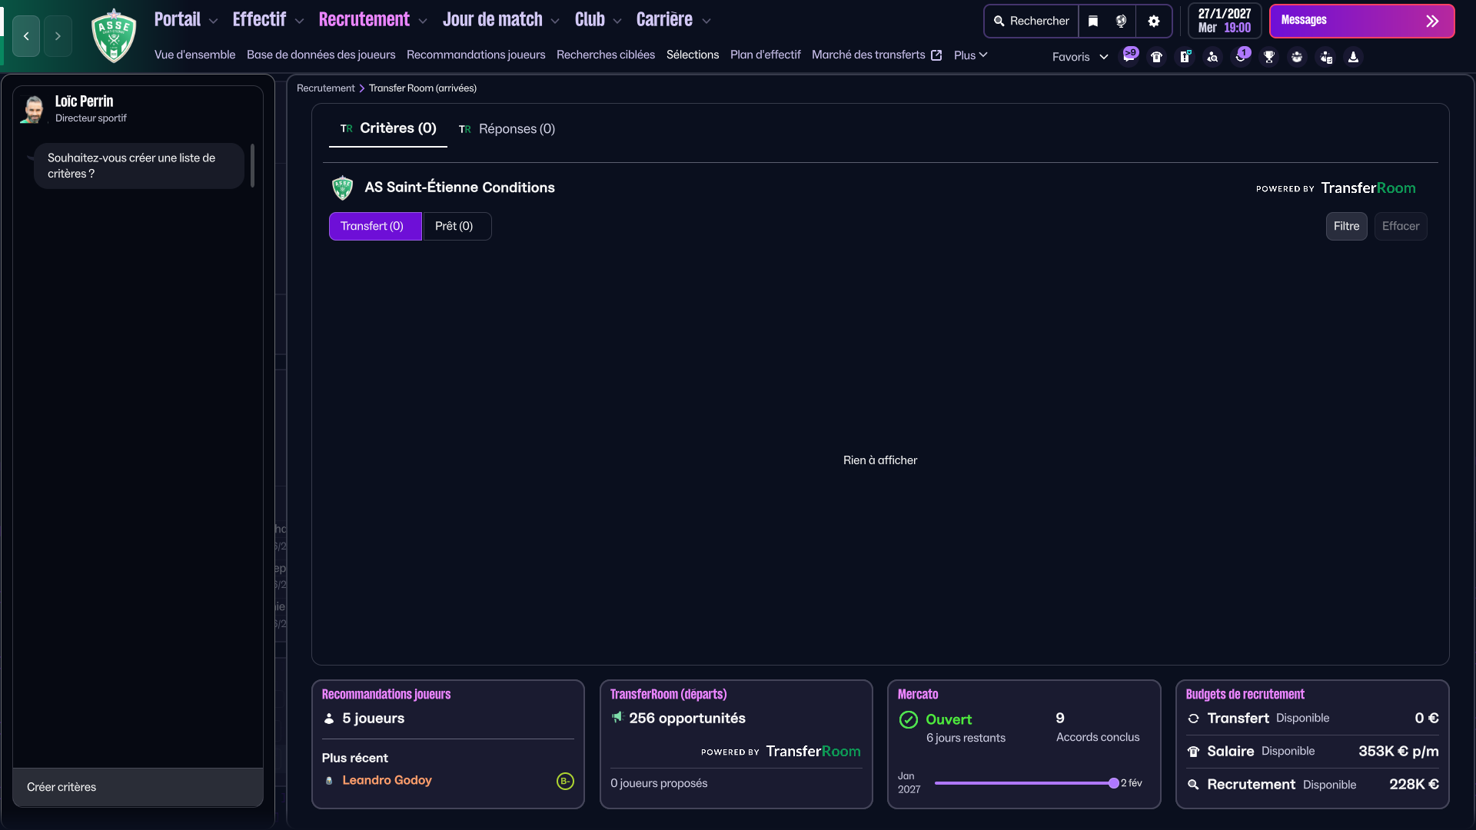This screenshot has height=830, width=1476.
Task: Expand the Favoris dropdown
Action: click(x=1079, y=57)
